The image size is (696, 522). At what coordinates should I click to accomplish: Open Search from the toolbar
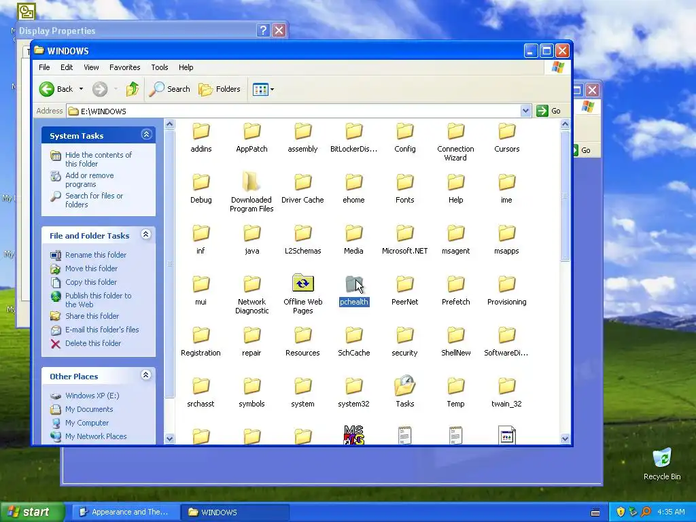pyautogui.click(x=169, y=89)
